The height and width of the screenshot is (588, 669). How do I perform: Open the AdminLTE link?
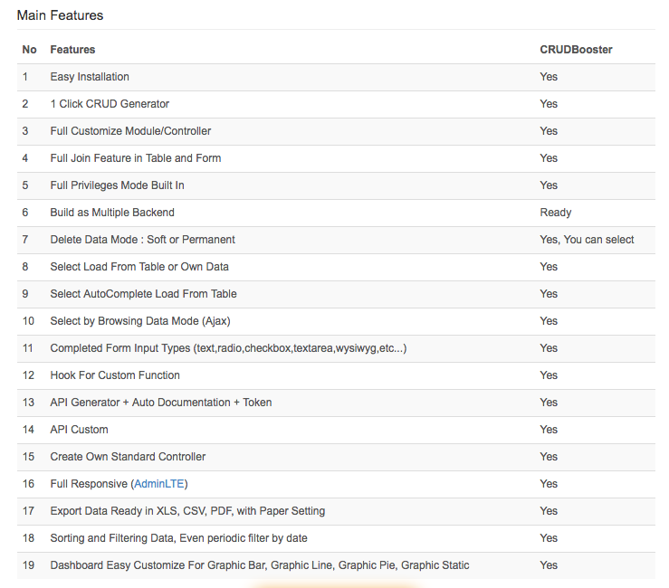(x=159, y=484)
